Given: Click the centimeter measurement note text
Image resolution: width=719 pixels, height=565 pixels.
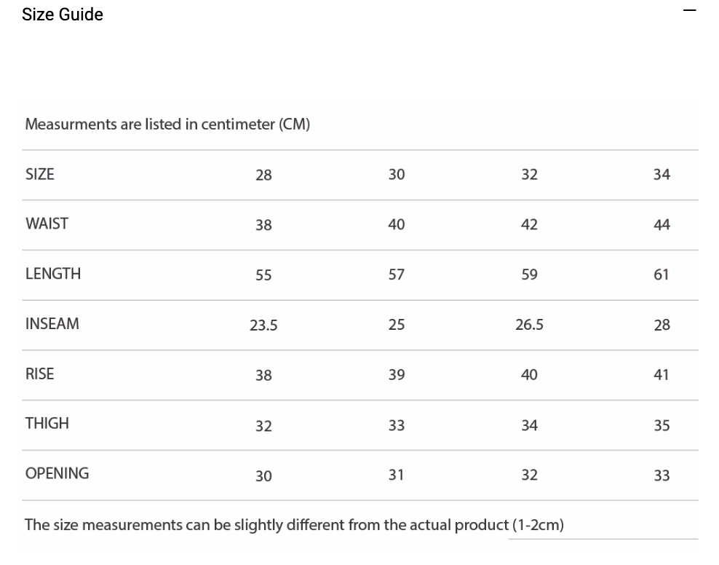Looking at the screenshot, I should pos(168,125).
